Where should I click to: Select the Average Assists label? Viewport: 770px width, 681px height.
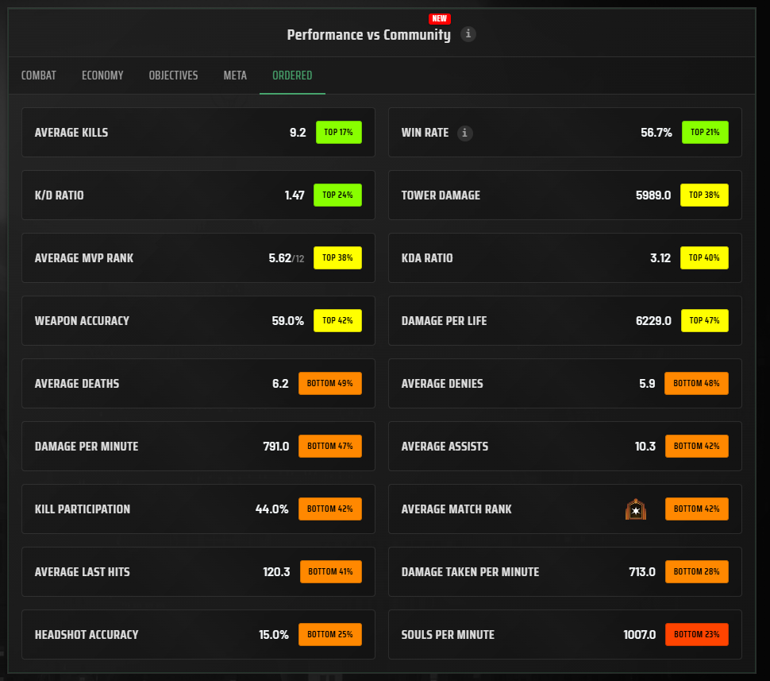pyautogui.click(x=445, y=447)
